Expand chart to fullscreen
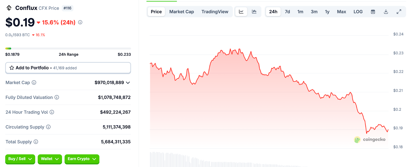This screenshot has height=167, width=408. (x=399, y=12)
